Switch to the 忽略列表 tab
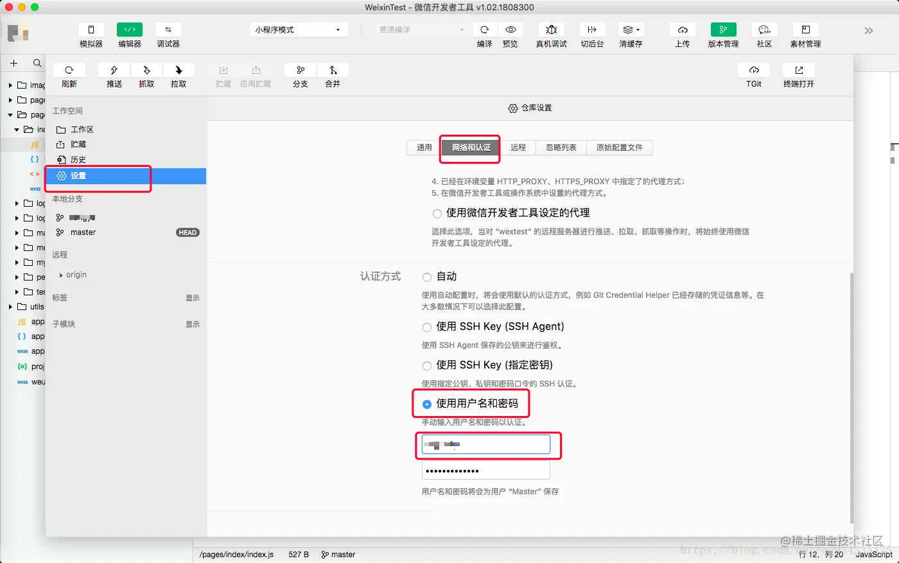Image resolution: width=899 pixels, height=563 pixels. point(561,148)
